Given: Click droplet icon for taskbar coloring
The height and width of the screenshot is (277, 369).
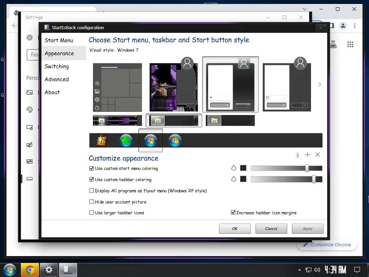Looking at the screenshot, I should point(234,179).
